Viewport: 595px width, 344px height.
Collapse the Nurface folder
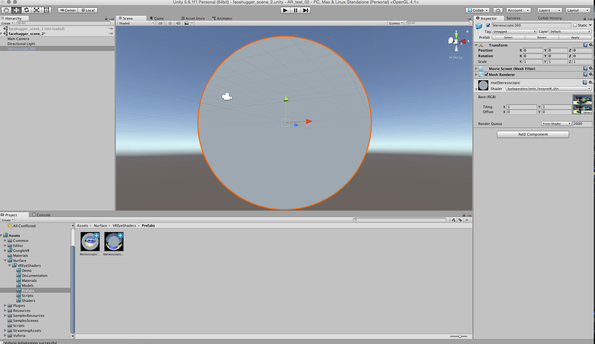point(5,261)
